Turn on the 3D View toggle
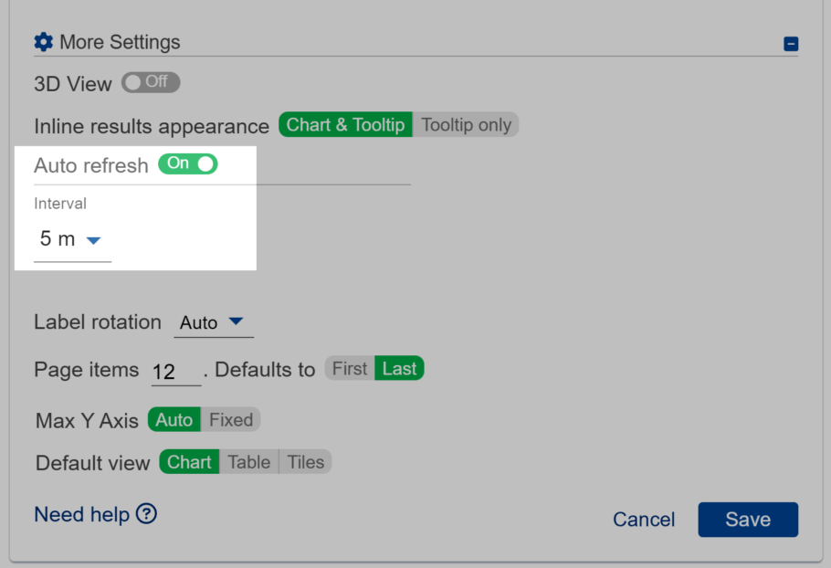Image resolution: width=831 pixels, height=568 pixels. pyautogui.click(x=150, y=82)
